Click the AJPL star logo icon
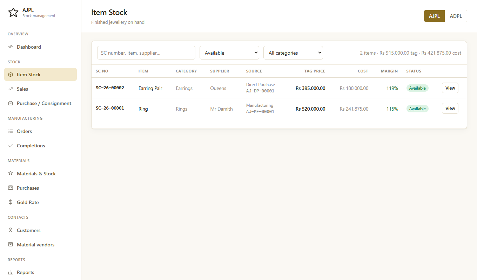The width and height of the screenshot is (477, 280). 13,13
